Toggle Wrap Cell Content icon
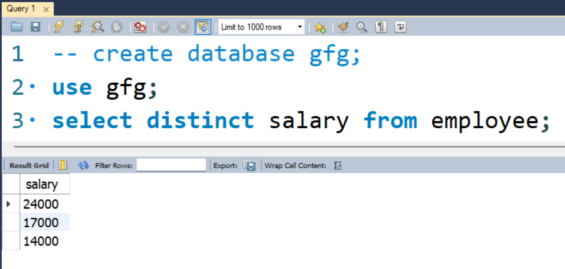Screen dimensions: 565x269 338,165
